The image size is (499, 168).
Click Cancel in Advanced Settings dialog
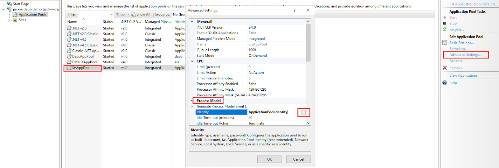click(298, 159)
